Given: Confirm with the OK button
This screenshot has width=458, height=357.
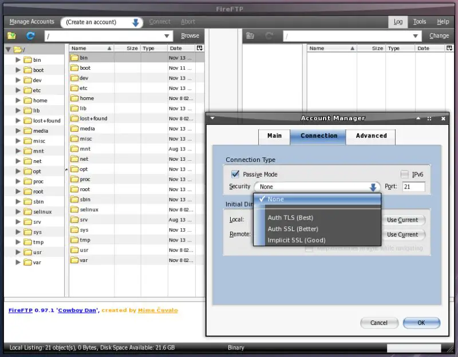Looking at the screenshot, I should point(421,323).
